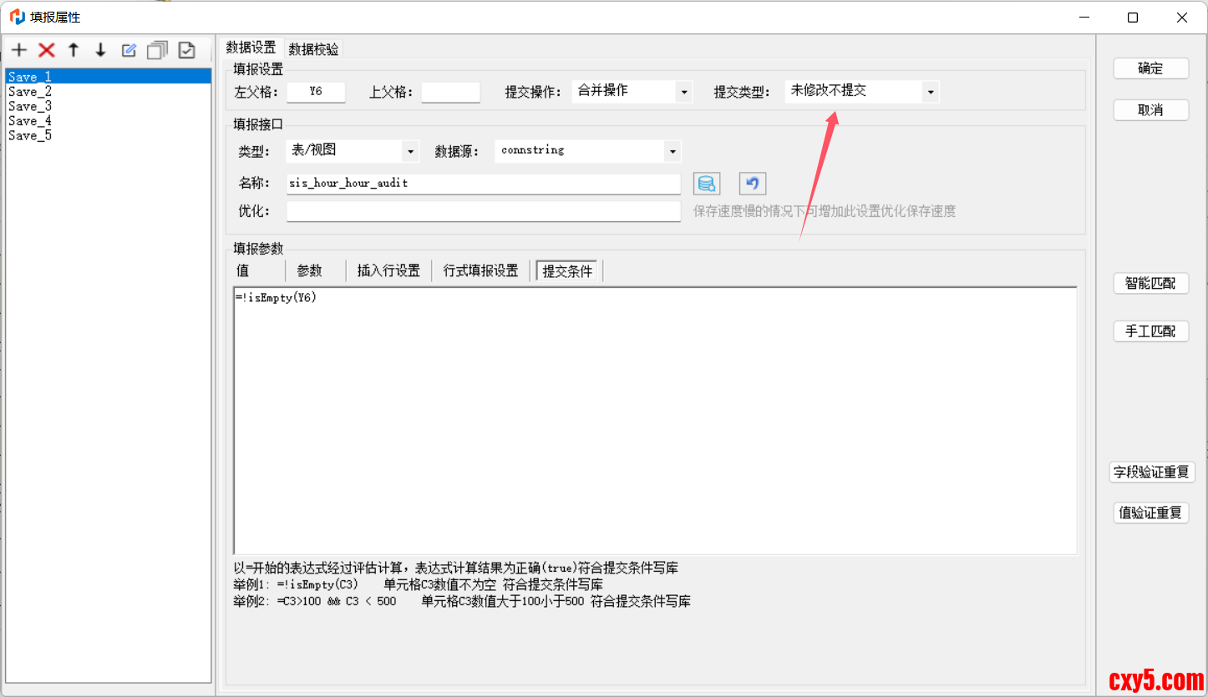Select Save_3 in the list
Image resolution: width=1208 pixels, height=697 pixels.
[30, 106]
